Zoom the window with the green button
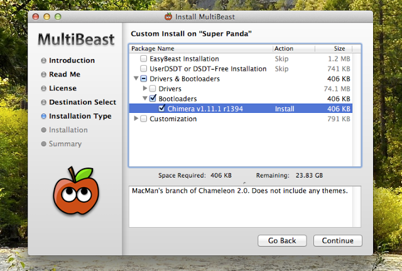 58,17
